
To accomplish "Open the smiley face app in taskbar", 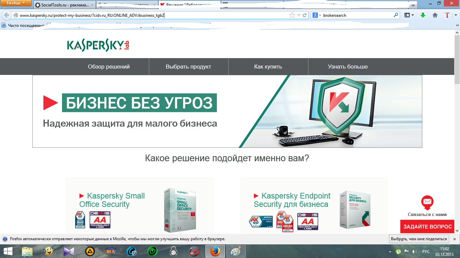I will click(48, 251).
